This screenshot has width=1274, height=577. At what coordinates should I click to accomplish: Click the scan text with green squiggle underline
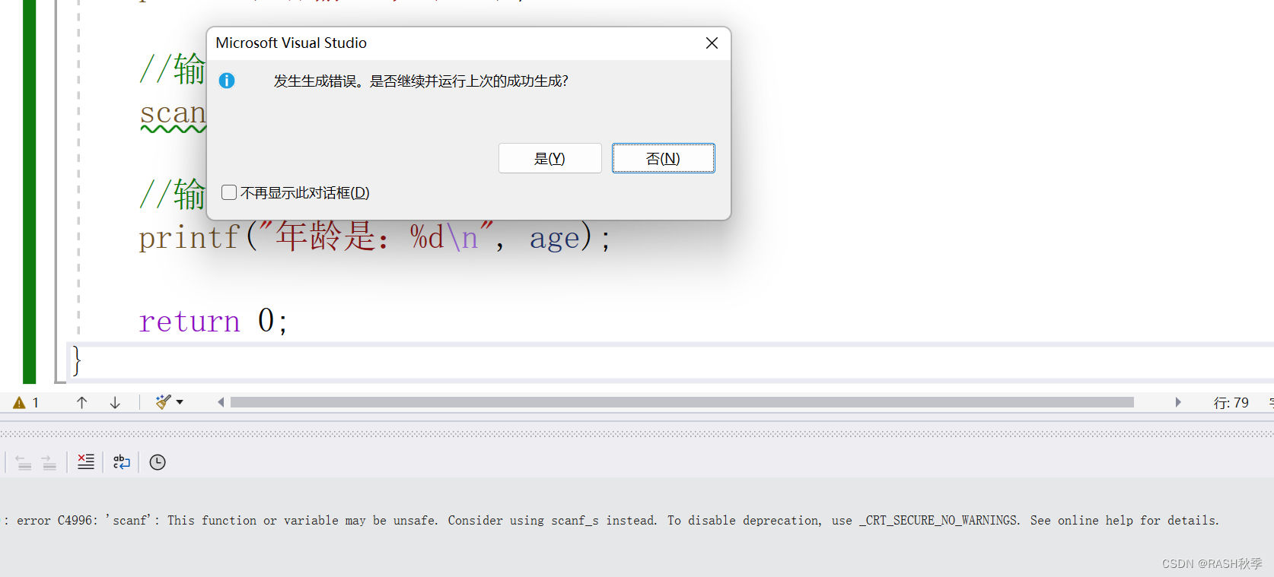[x=173, y=114]
